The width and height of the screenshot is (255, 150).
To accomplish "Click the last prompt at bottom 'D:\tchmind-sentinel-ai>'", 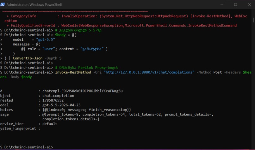I will [28, 147].
